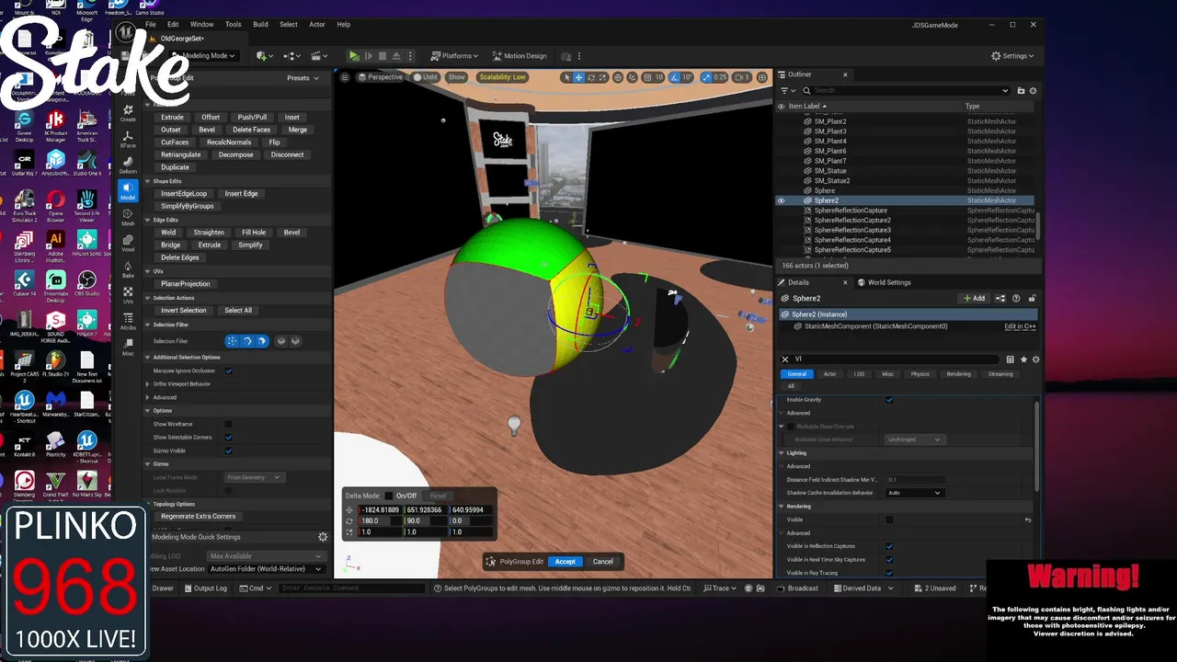This screenshot has width=1177, height=662.
Task: Open Local Frame Mode From Geometry dropdown
Action: tap(255, 477)
